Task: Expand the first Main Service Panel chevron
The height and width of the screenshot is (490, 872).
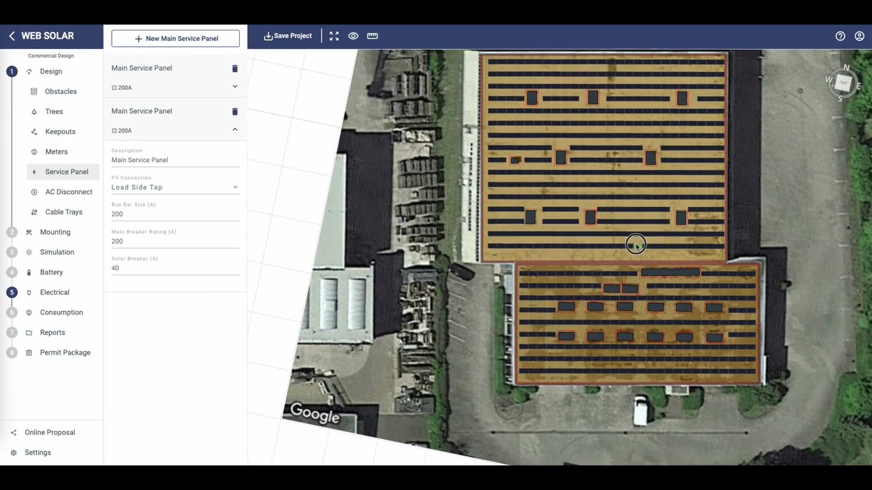Action: [x=235, y=86]
